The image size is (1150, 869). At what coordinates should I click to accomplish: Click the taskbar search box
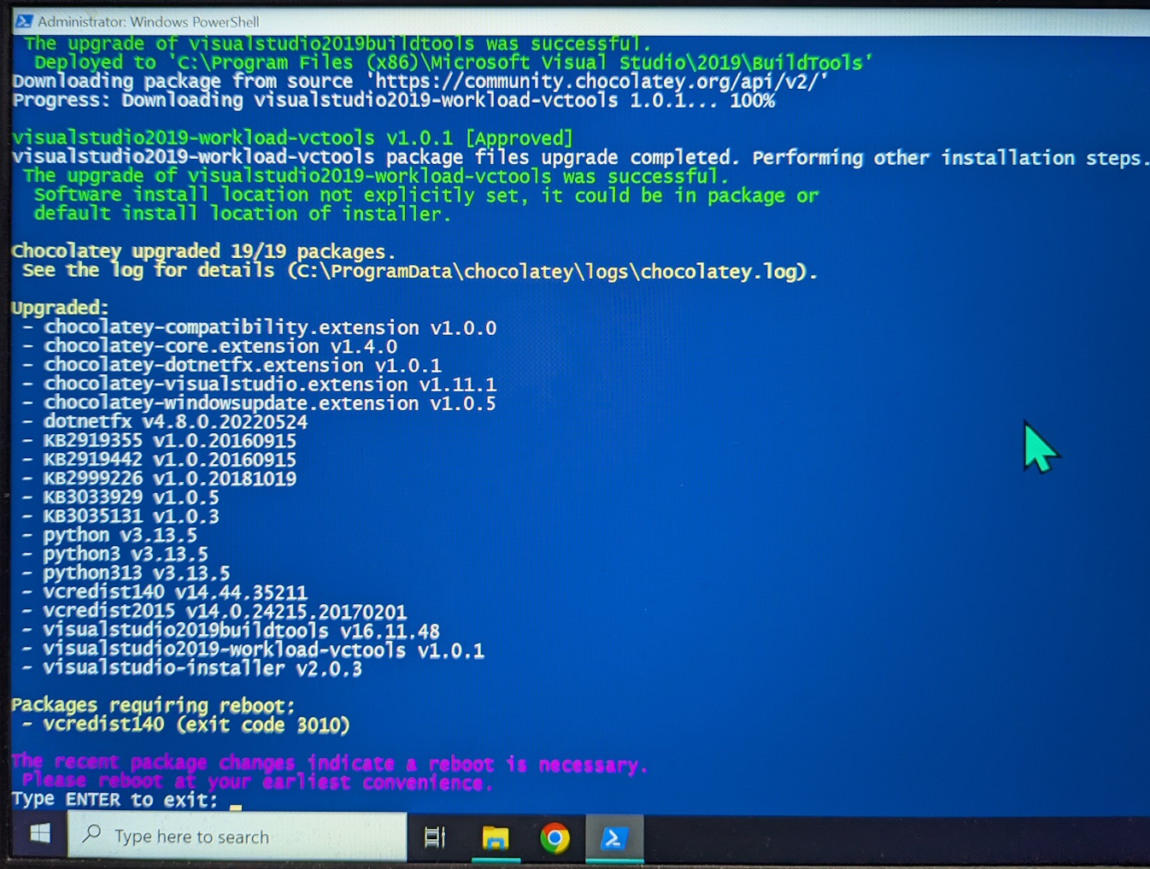pos(238,836)
